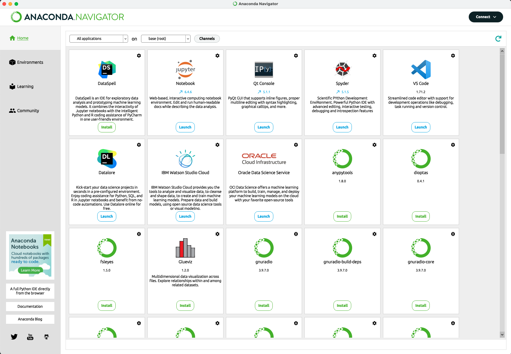This screenshot has height=354, width=511.
Task: Open settings gear on Glueviz card
Action: click(217, 234)
